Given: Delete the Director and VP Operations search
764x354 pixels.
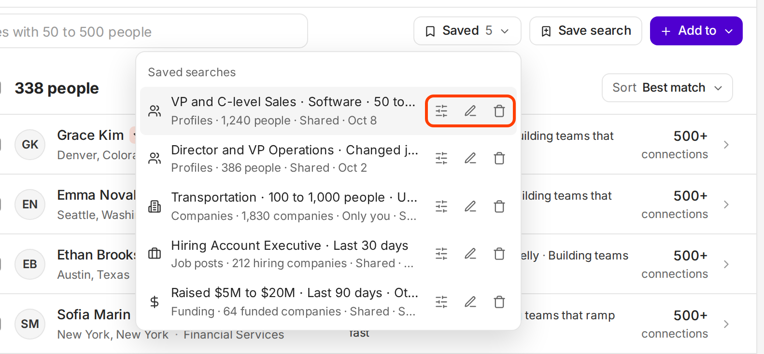Looking at the screenshot, I should 499,158.
